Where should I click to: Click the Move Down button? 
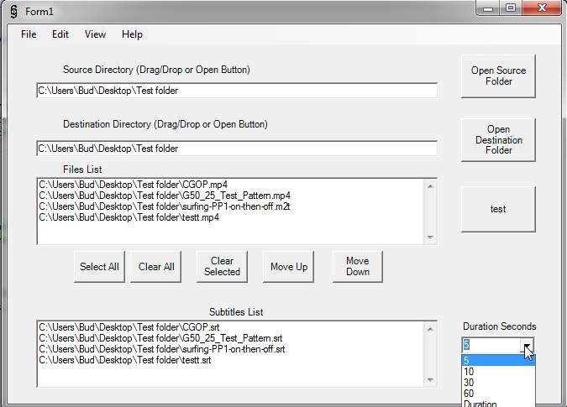coord(358,267)
